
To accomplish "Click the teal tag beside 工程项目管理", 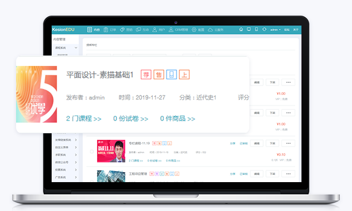I will coord(162,174).
